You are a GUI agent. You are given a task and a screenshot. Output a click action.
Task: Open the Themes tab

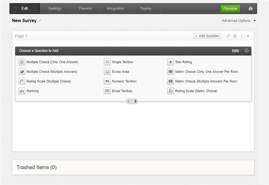coord(85,8)
